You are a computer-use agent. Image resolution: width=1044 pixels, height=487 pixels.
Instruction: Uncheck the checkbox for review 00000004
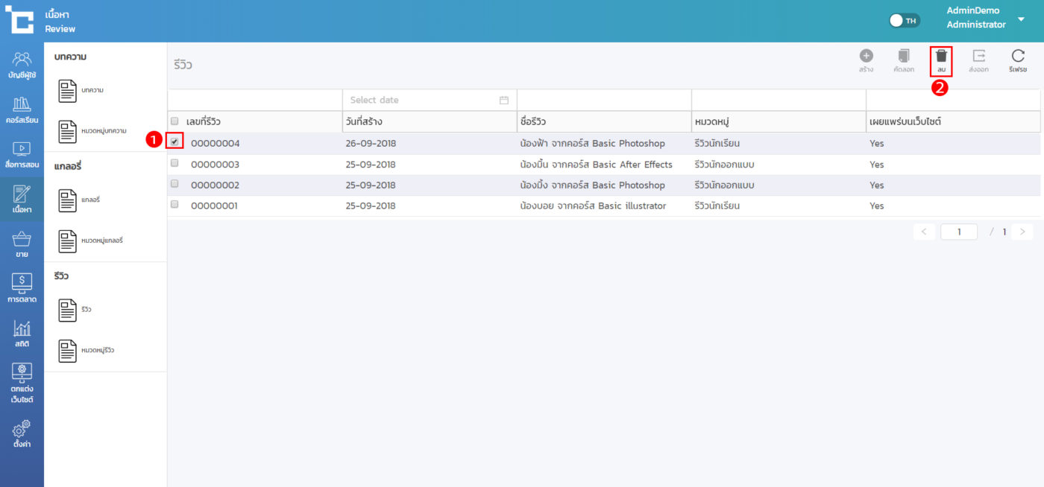tap(174, 141)
